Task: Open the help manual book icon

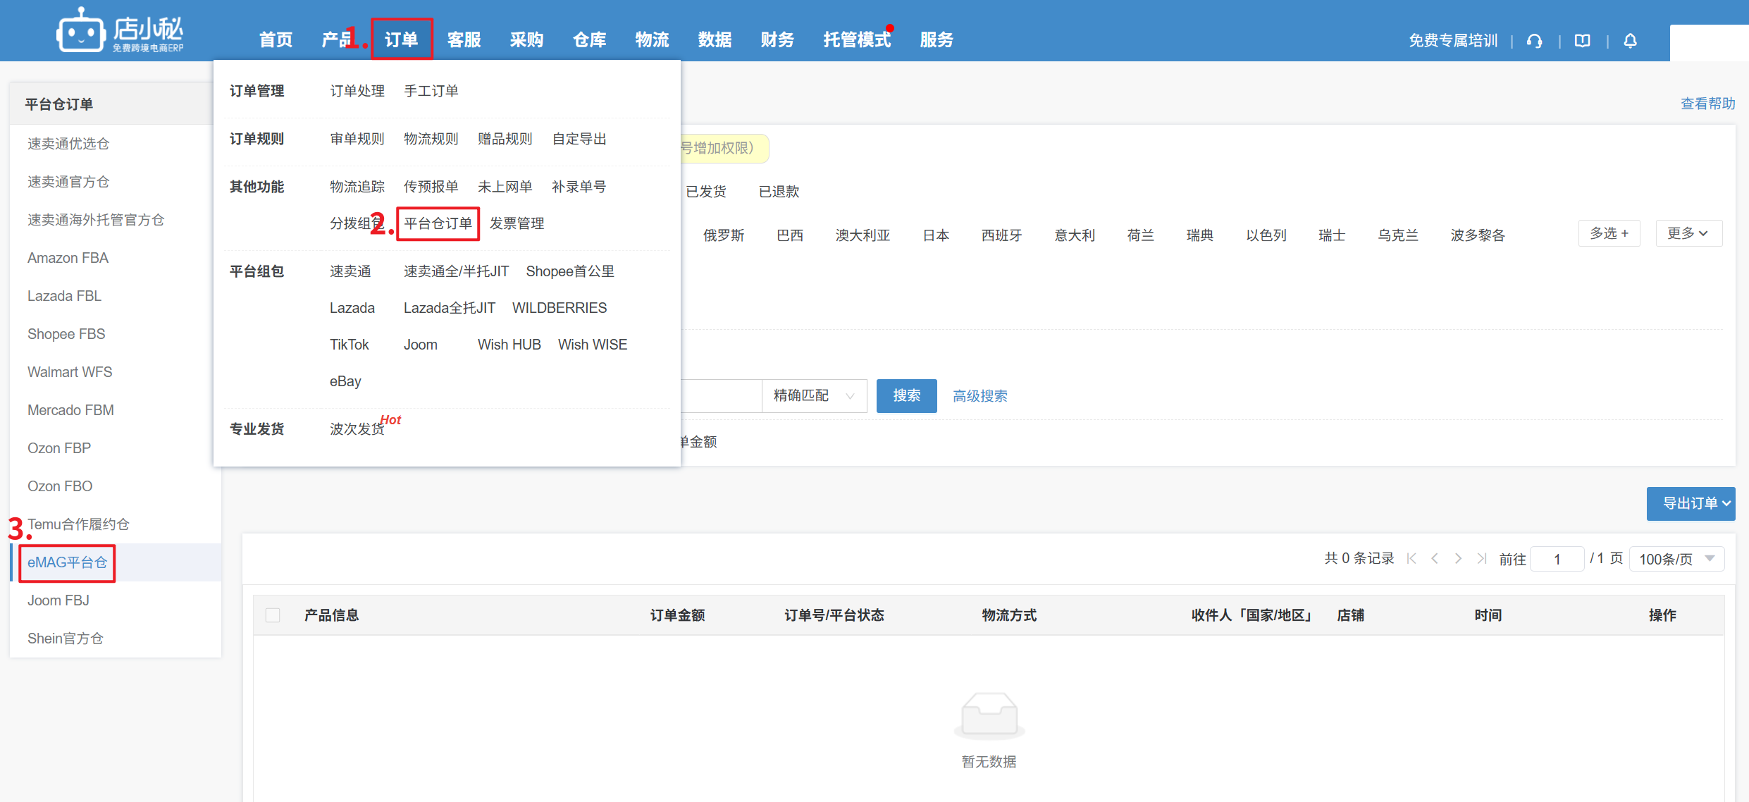Action: (1583, 41)
